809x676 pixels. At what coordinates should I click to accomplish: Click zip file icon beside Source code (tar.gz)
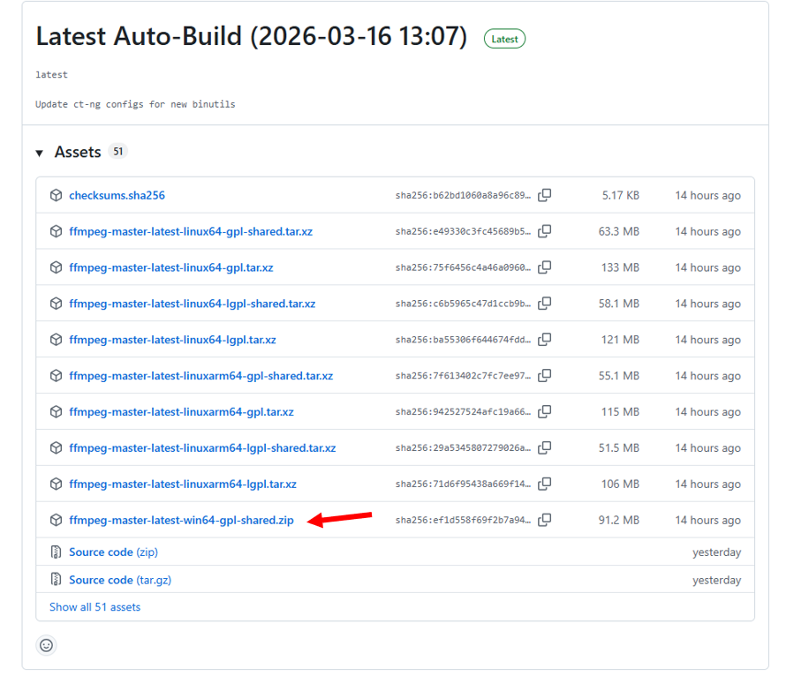56,580
